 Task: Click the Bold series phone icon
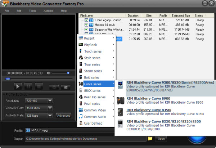click(x=81, y=77)
